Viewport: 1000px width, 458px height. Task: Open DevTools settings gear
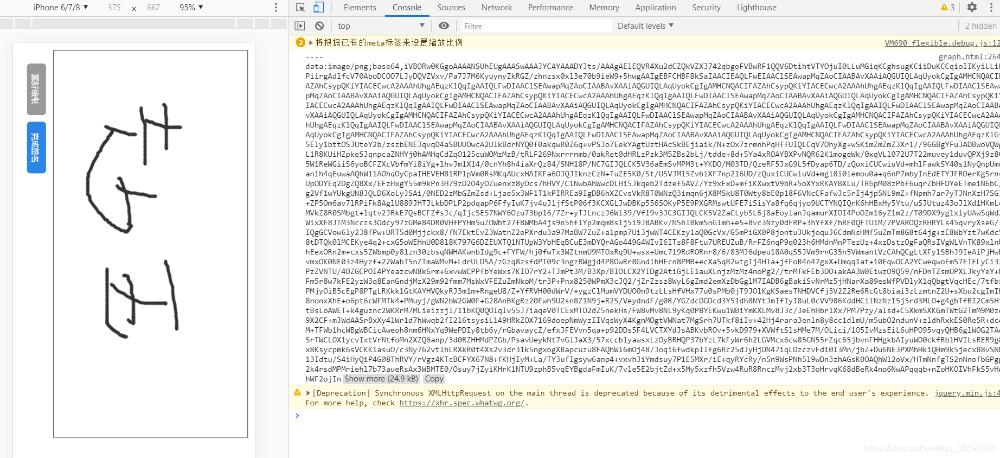pos(972,8)
